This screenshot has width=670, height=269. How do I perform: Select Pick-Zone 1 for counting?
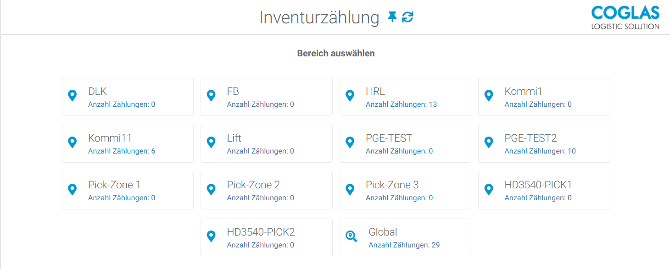pyautogui.click(x=128, y=190)
